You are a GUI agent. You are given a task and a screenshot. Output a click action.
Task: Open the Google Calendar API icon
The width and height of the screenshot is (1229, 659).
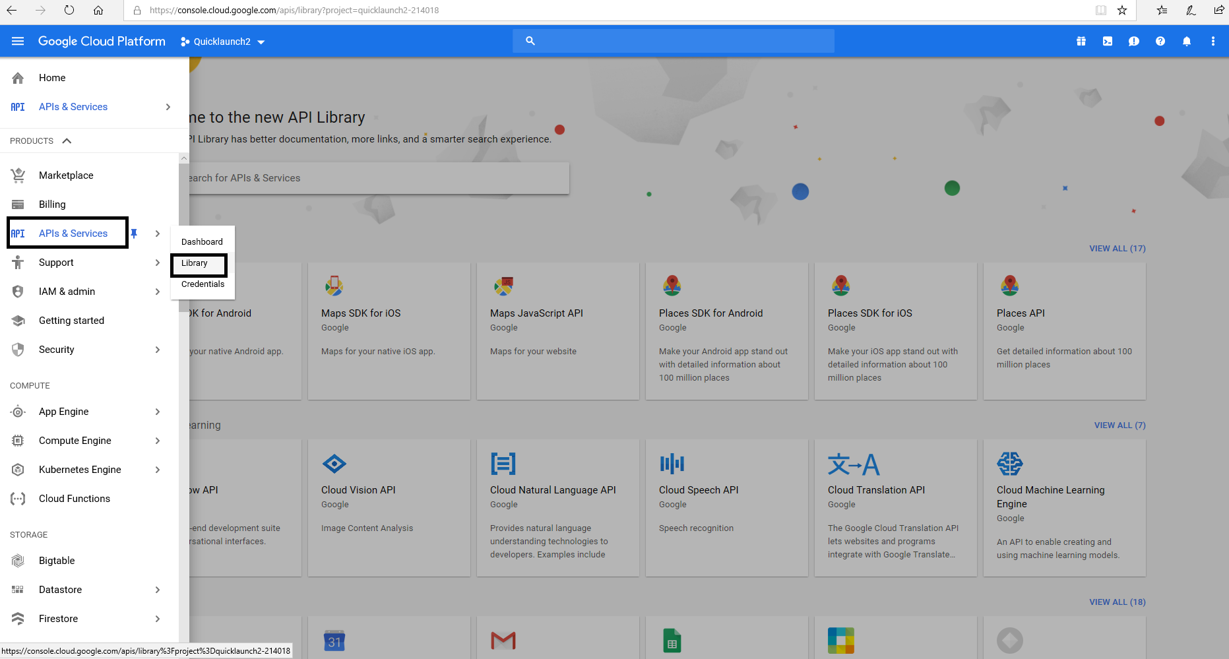coord(334,641)
